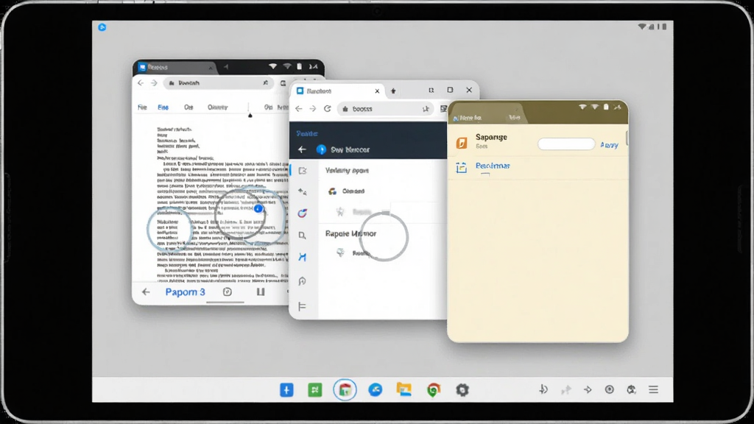Click the white back arrow in the dark header
The height and width of the screenshot is (424, 754).
[x=302, y=149]
